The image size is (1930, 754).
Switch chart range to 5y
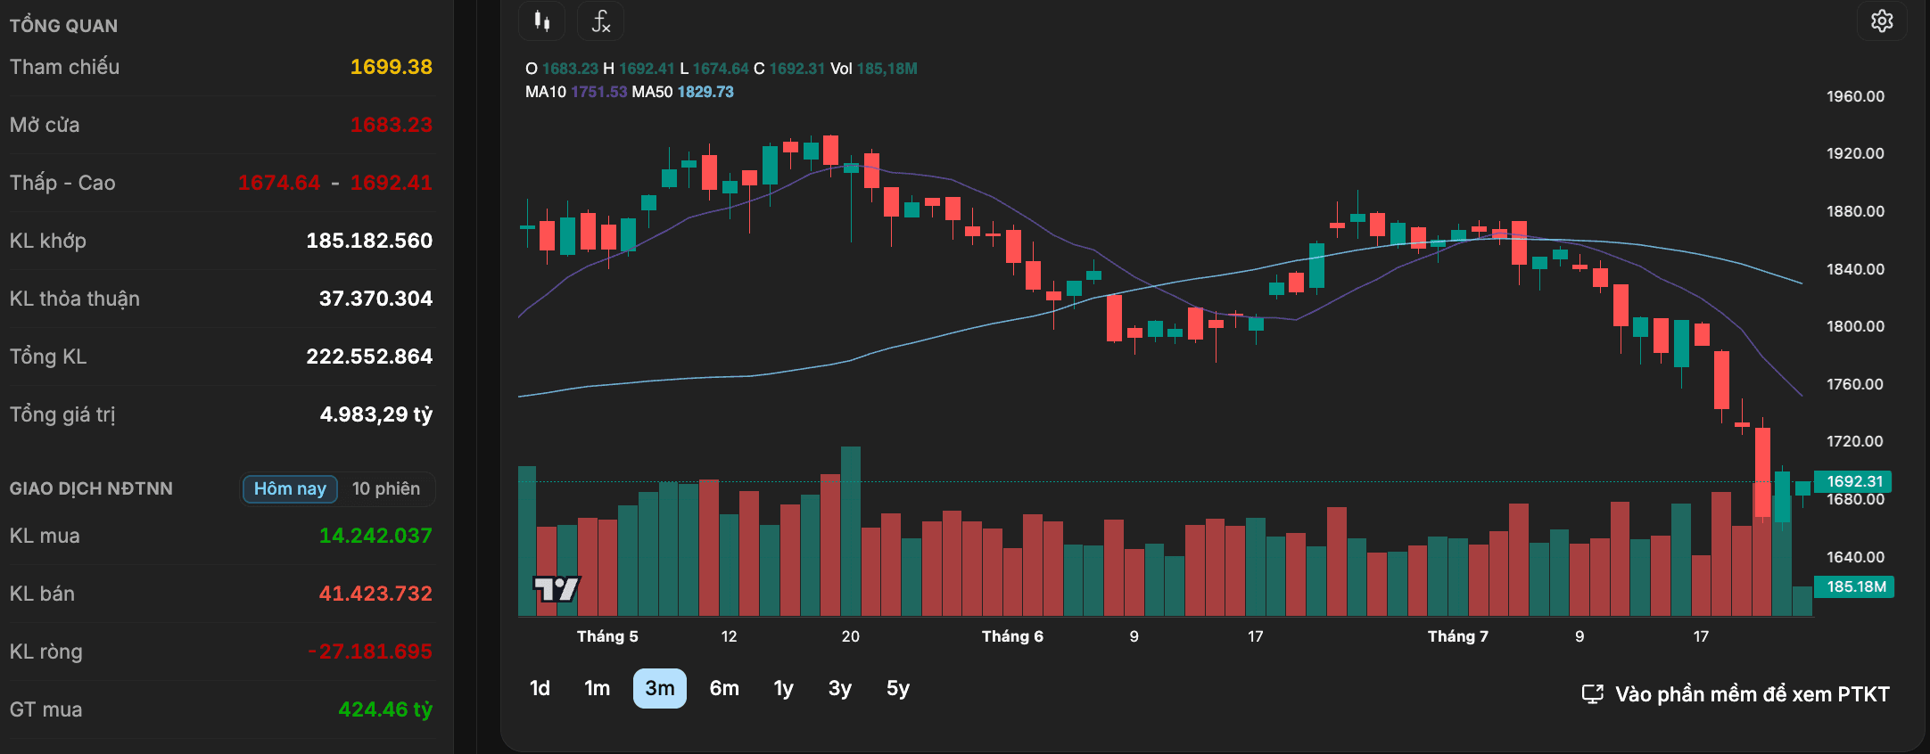click(898, 688)
